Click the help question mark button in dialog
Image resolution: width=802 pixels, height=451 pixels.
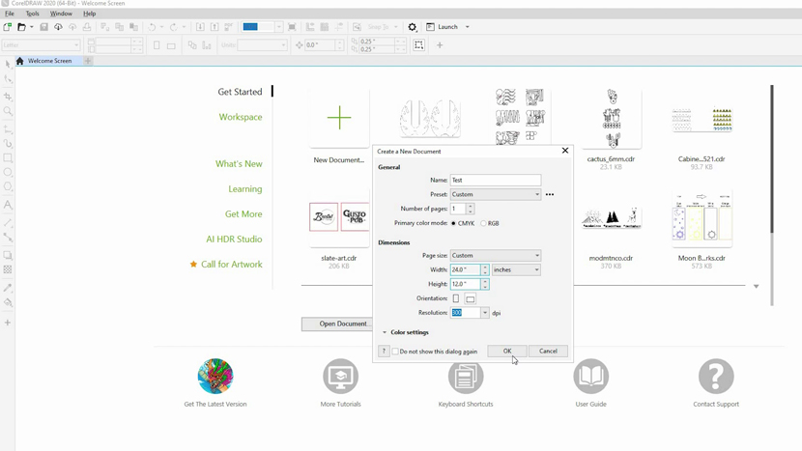(x=384, y=352)
